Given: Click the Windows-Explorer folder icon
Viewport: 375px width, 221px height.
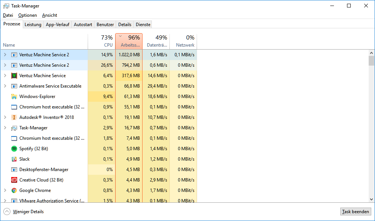Looking at the screenshot, I should click(x=14, y=97).
